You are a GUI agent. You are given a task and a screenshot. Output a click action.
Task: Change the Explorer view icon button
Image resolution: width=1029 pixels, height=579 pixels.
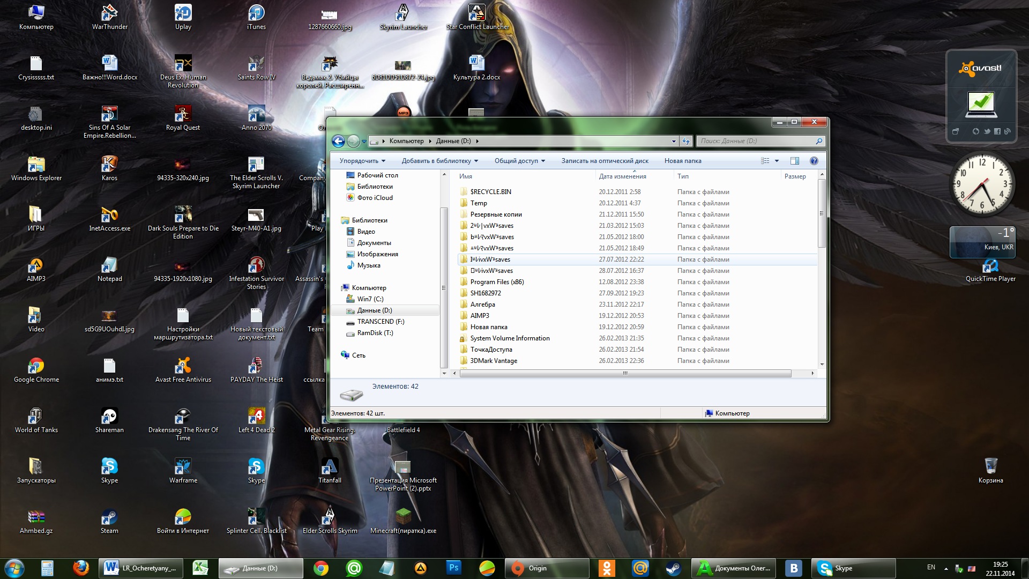click(x=765, y=161)
